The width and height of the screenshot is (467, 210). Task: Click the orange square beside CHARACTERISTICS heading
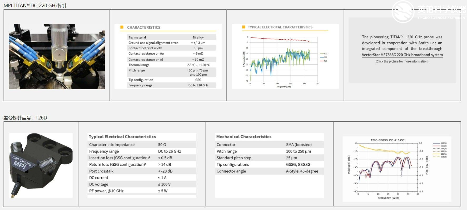(122, 27)
